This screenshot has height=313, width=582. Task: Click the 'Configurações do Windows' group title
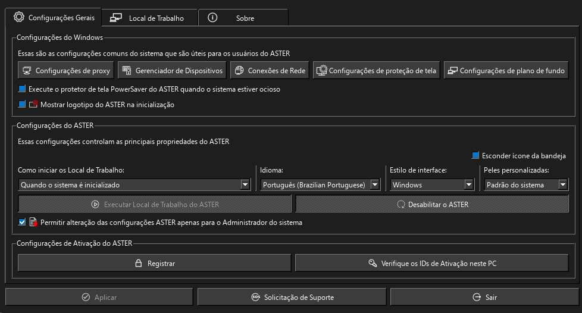(x=60, y=37)
